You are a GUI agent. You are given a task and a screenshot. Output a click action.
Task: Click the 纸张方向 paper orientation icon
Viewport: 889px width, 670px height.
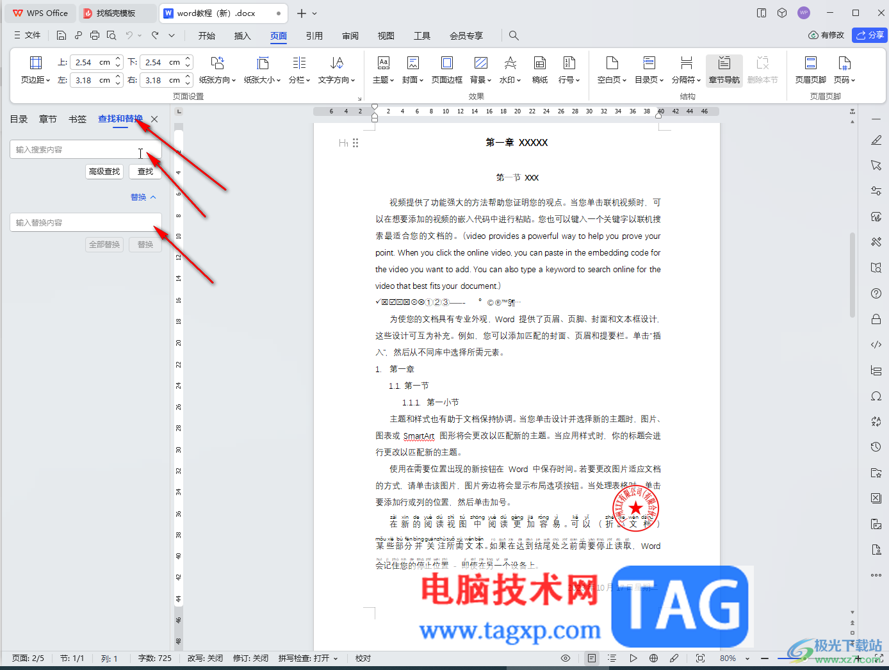pos(217,63)
